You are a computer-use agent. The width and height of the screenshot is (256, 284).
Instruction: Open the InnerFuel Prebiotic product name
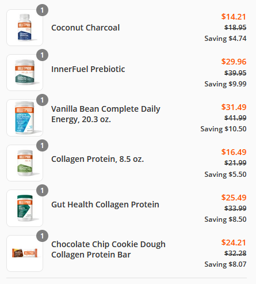tap(88, 69)
